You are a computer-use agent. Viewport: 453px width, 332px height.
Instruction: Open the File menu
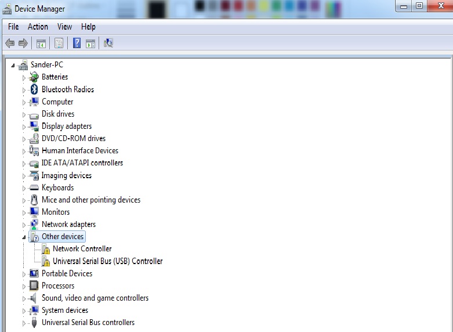coord(13,27)
